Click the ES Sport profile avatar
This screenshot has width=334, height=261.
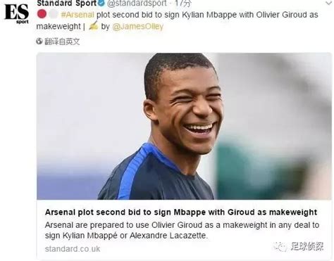[x=17, y=13]
